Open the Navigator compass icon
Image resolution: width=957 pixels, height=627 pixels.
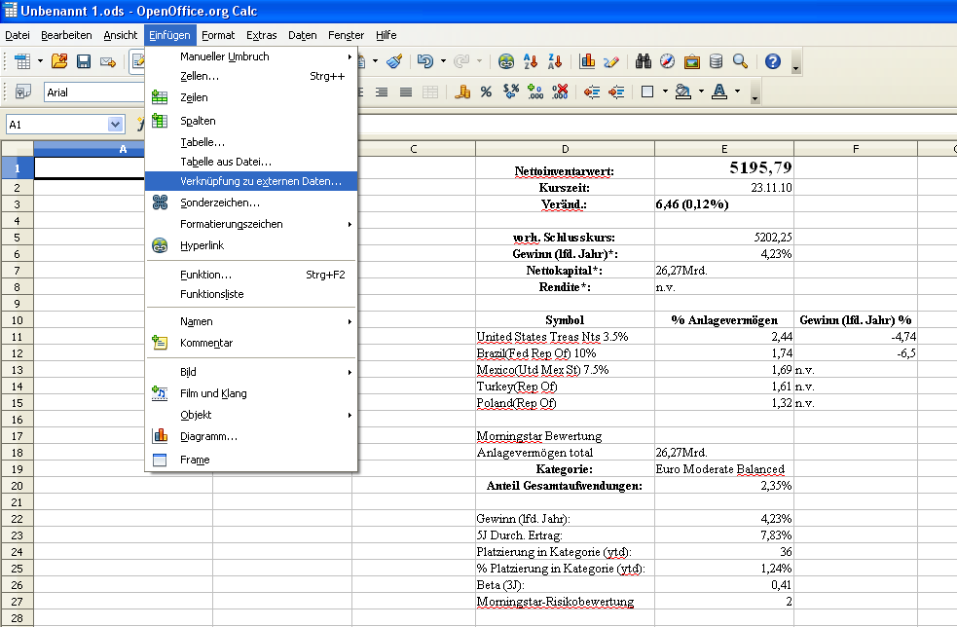(668, 61)
